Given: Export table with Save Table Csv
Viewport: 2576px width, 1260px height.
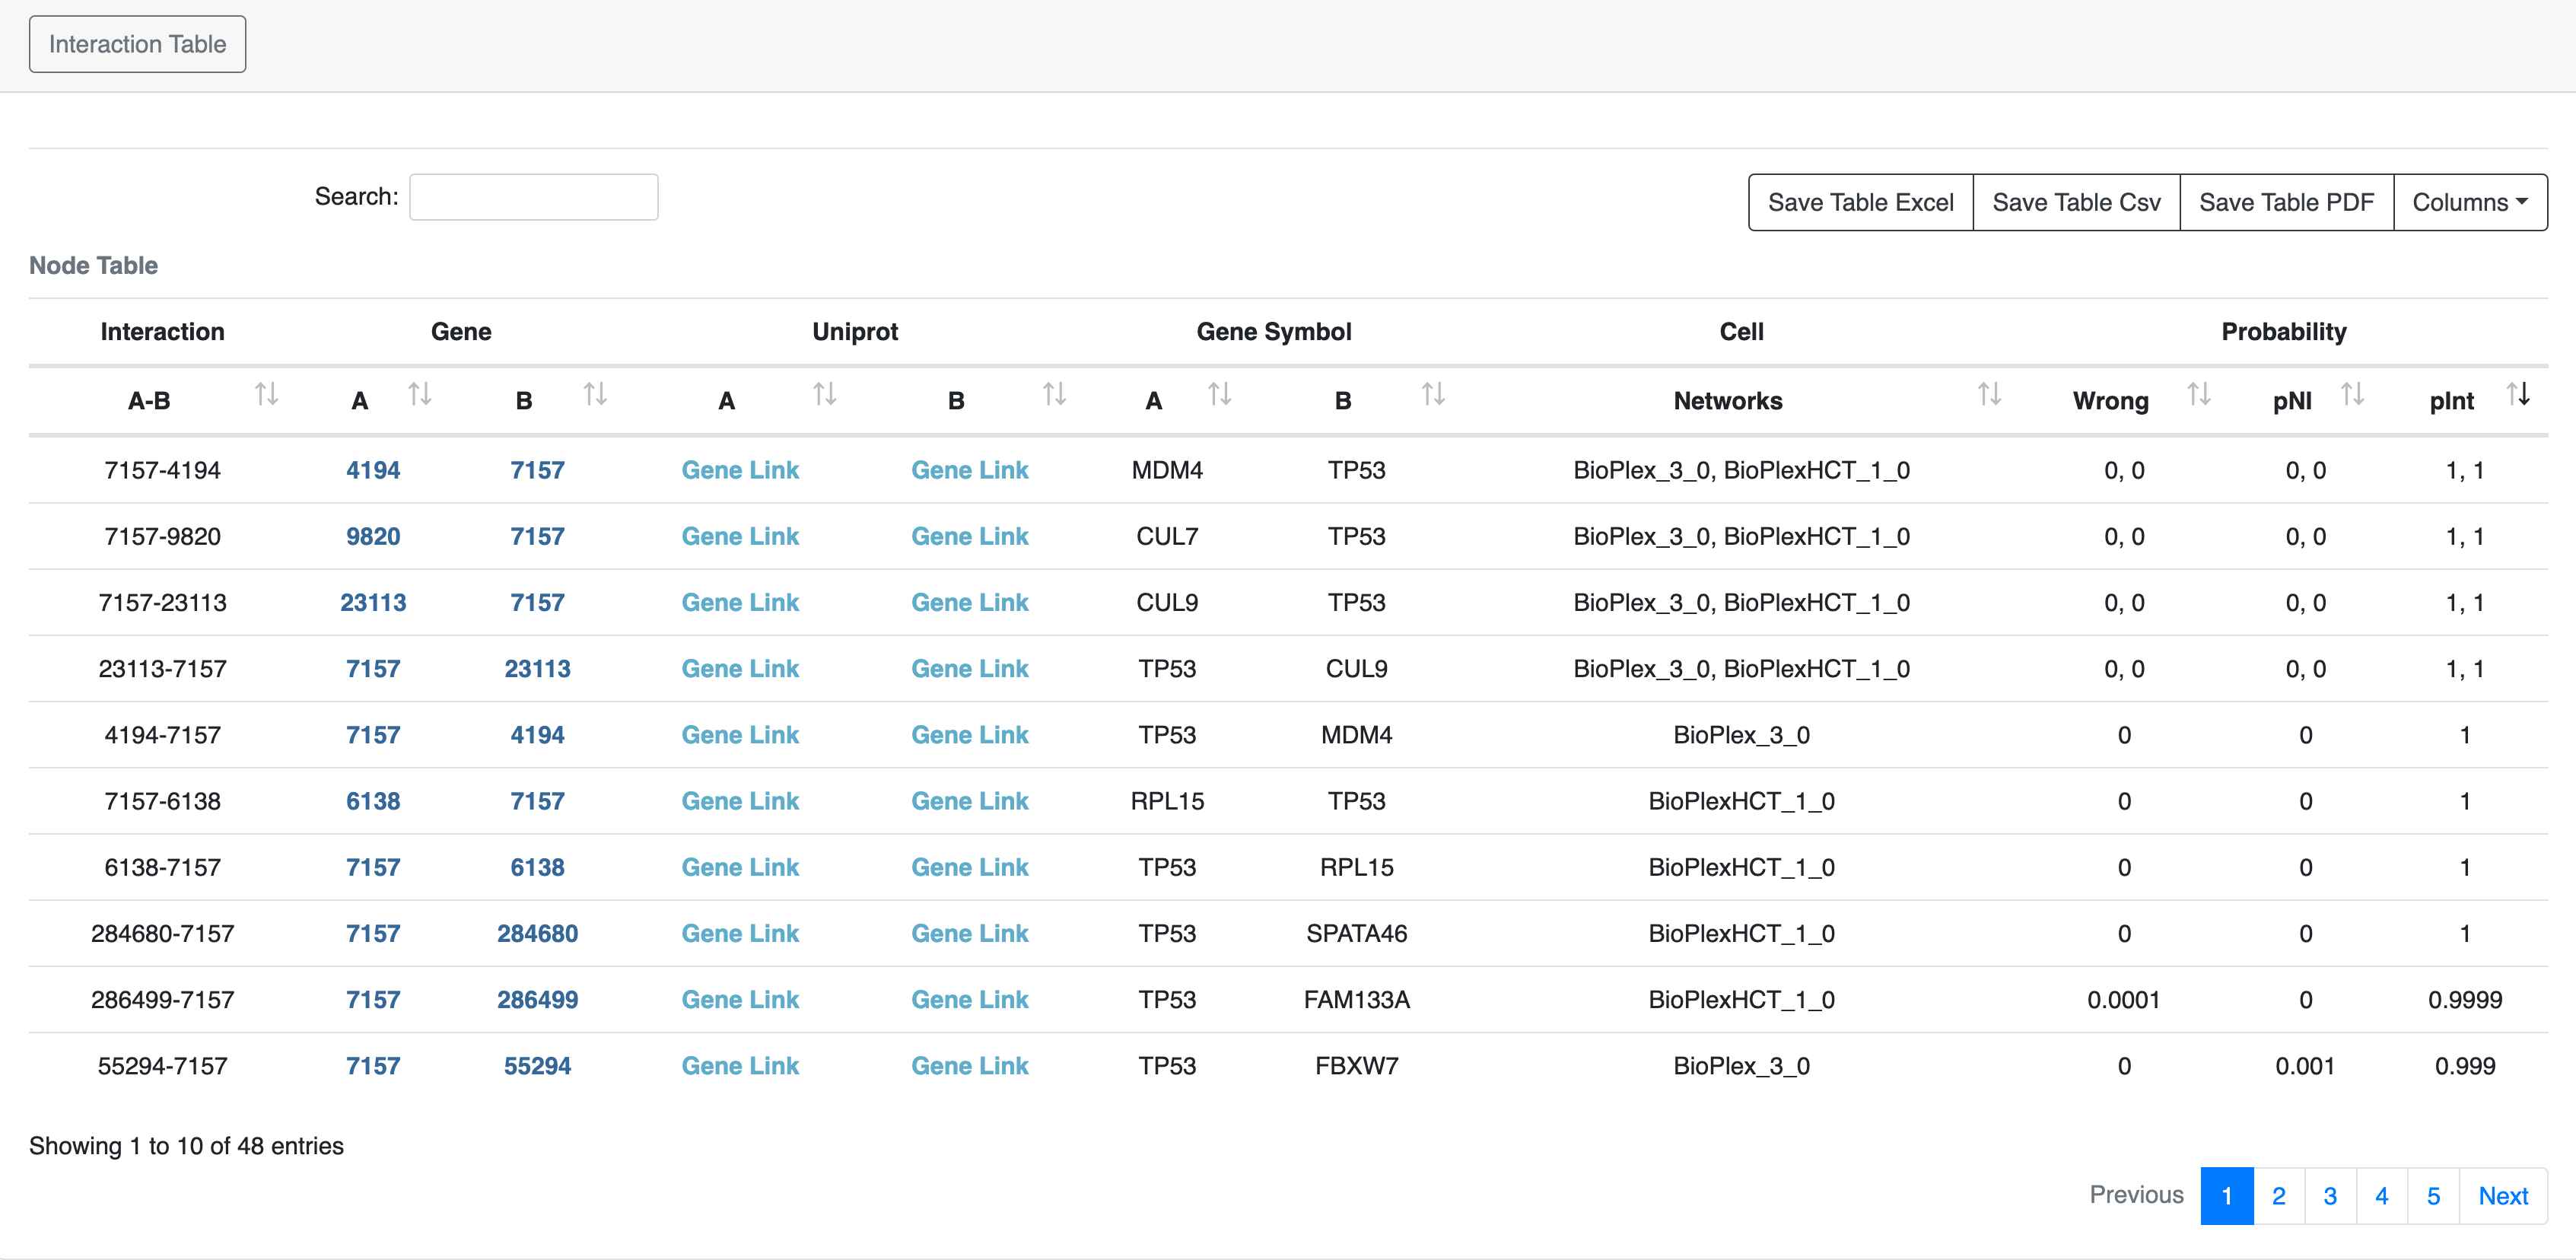Looking at the screenshot, I should pos(2076,203).
